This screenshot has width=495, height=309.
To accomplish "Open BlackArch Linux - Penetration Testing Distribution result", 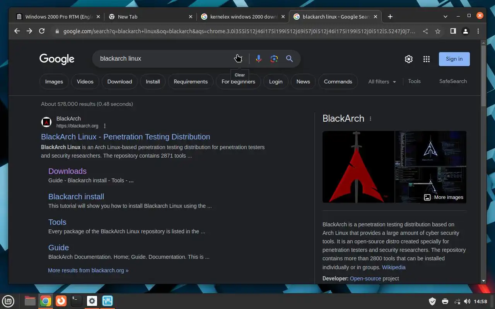I will 126,137.
